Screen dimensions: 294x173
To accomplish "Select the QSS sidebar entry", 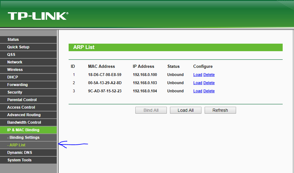I will pyautogui.click(x=28, y=54).
